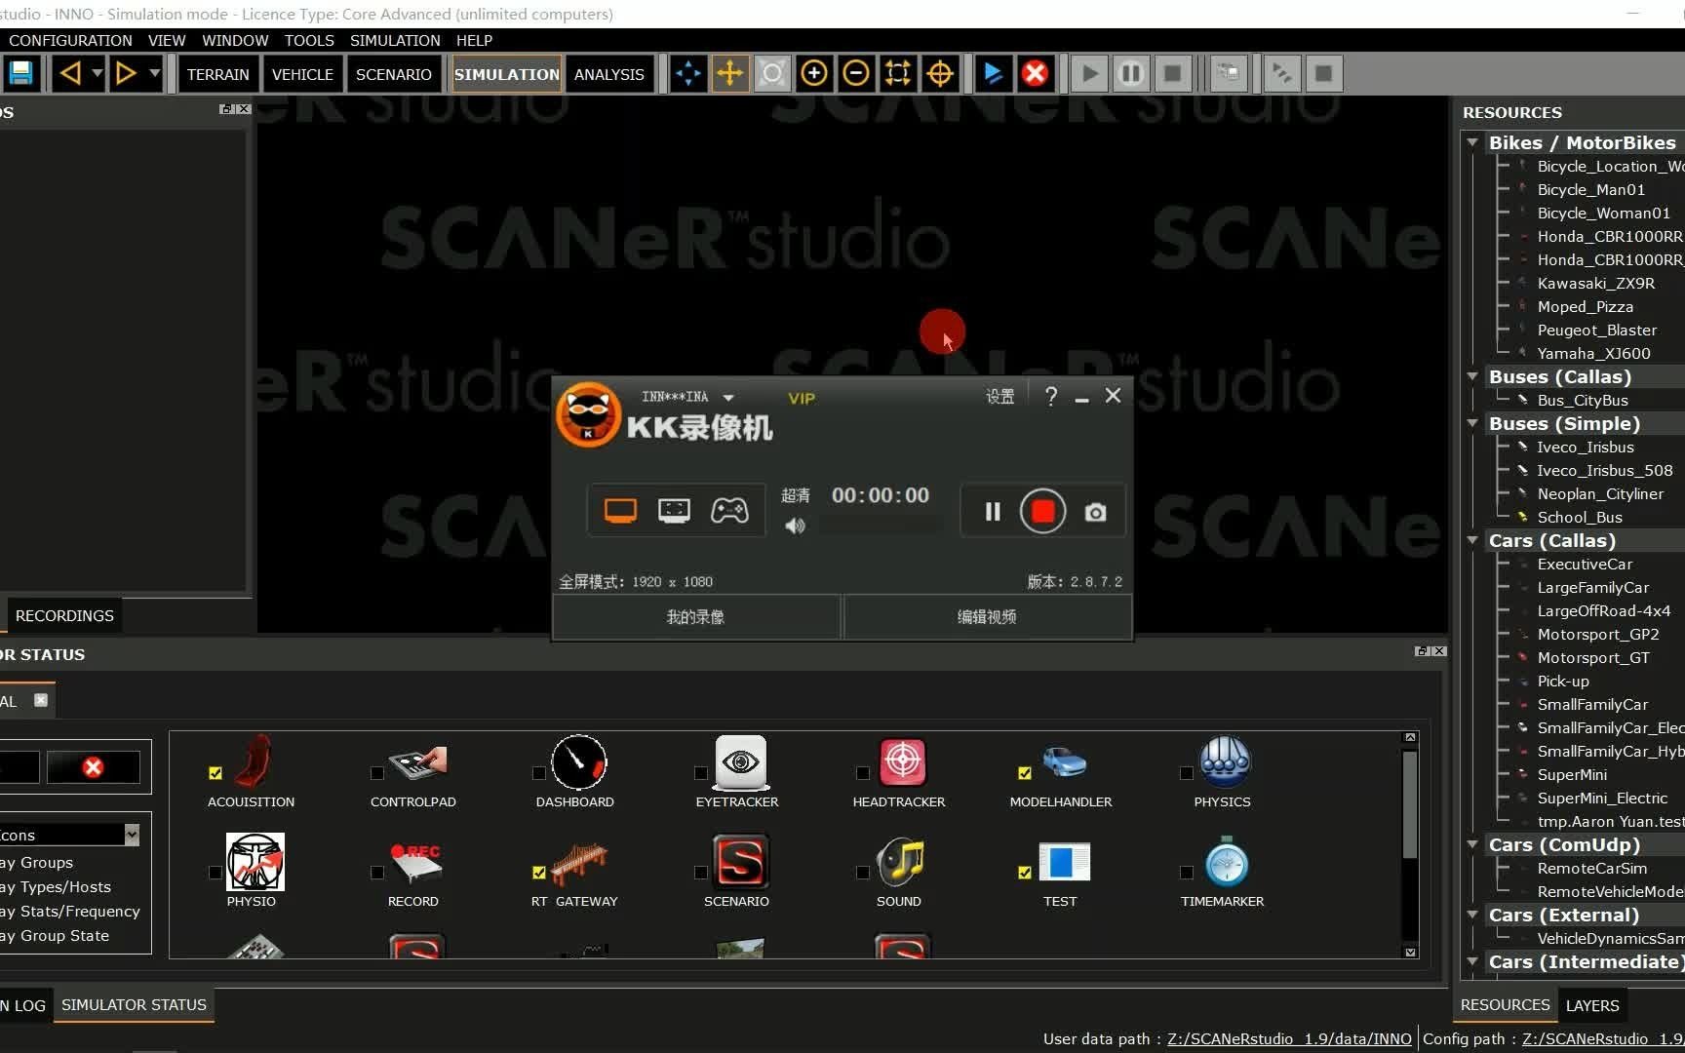Click the gray pause button in toolbar
The image size is (1685, 1053).
(x=1131, y=73)
